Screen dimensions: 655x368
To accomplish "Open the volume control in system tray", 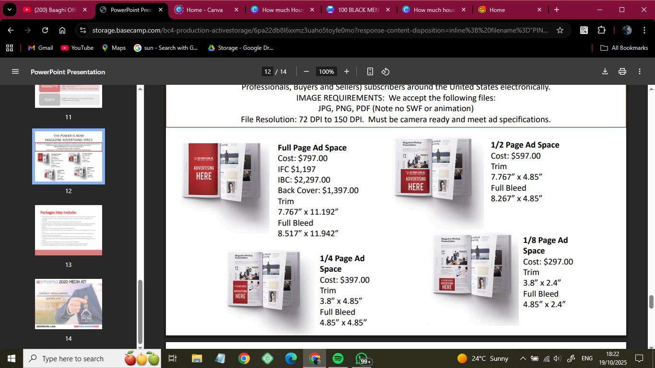I will coord(557,358).
